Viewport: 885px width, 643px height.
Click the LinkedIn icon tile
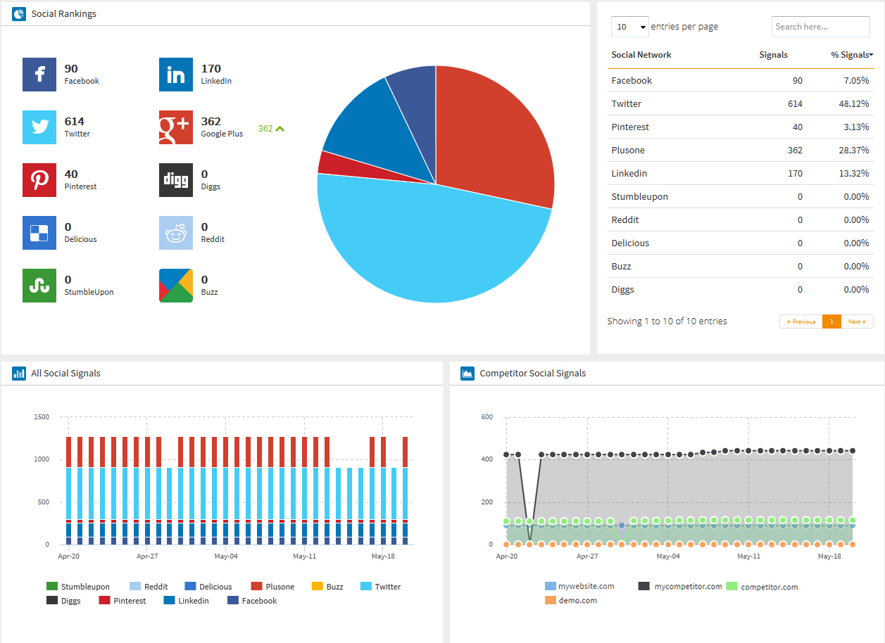click(176, 75)
